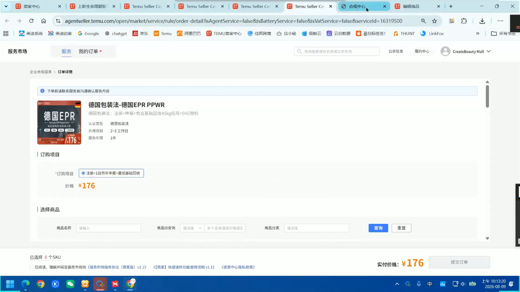
Task: Open the CreateBeauty Mall account avatar
Action: pos(445,51)
